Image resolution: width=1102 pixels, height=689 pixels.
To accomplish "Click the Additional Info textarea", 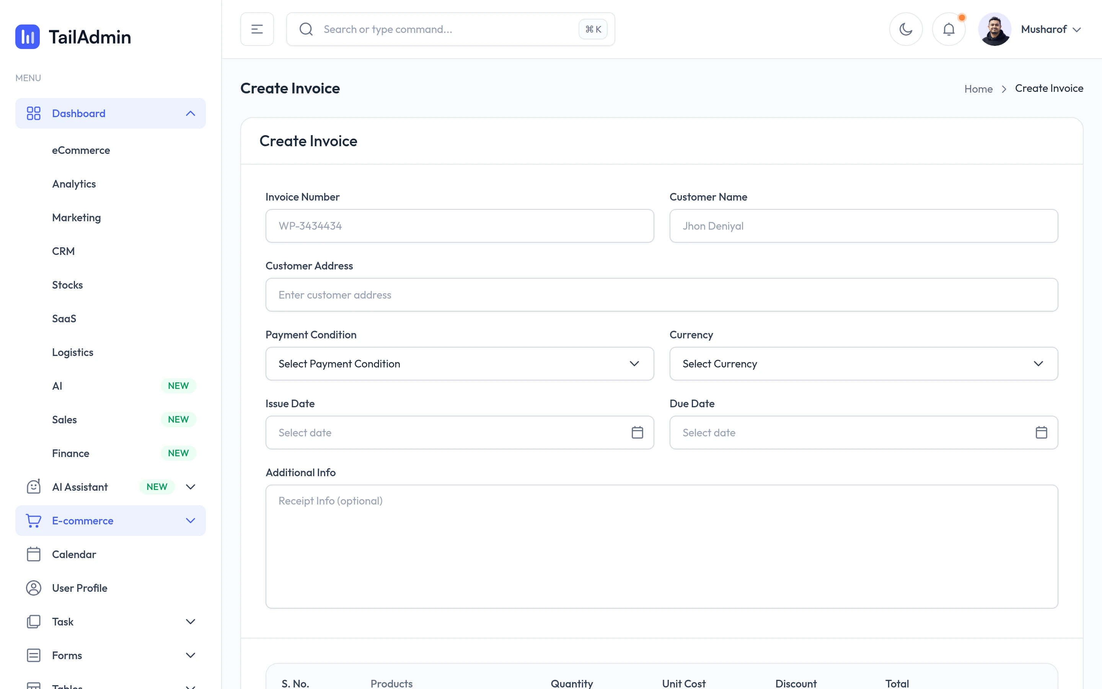I will click(662, 546).
